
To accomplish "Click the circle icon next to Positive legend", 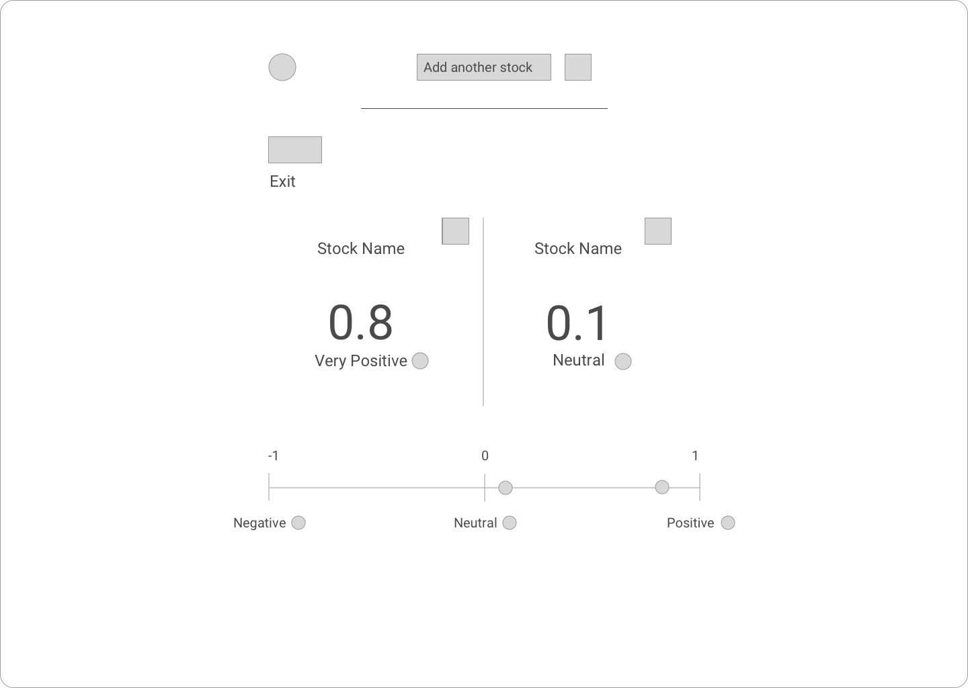I will 728,523.
